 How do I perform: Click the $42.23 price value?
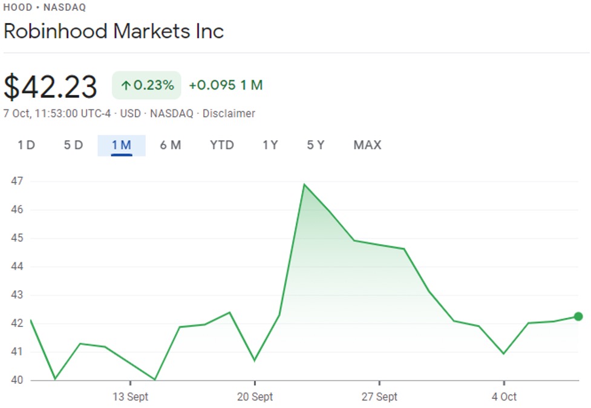pos(51,86)
